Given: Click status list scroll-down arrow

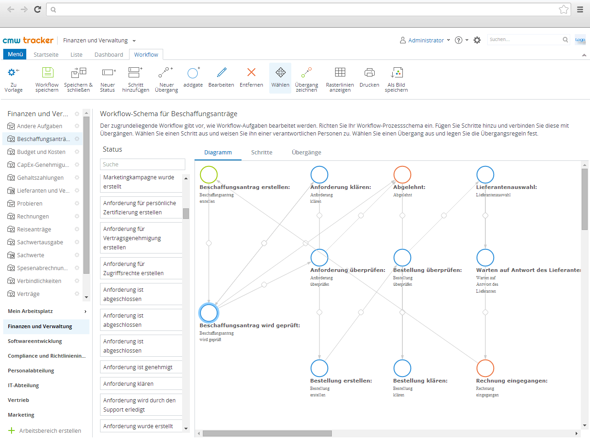Looking at the screenshot, I should point(186,428).
